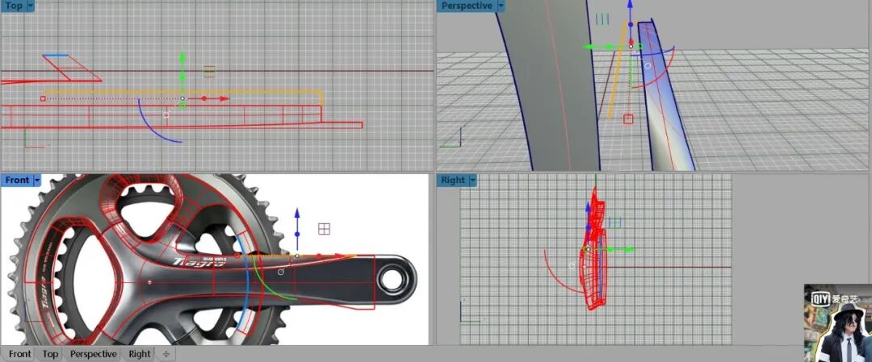Switch to the Perspective tab at bottom
Screen dimensions: 872x362
tap(94, 354)
